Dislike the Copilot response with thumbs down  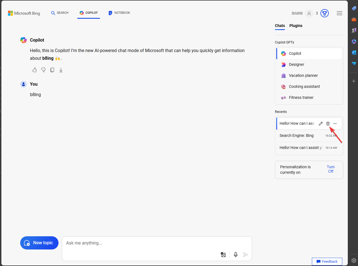[x=43, y=70]
